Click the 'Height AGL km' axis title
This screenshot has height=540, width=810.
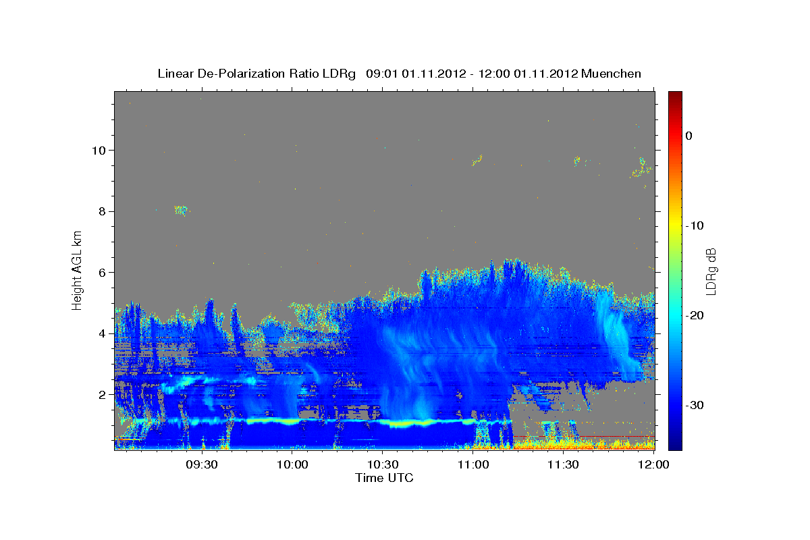pos(78,270)
